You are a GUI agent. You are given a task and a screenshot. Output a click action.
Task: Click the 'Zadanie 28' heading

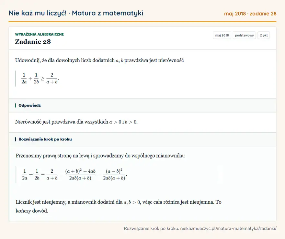click(x=33, y=41)
